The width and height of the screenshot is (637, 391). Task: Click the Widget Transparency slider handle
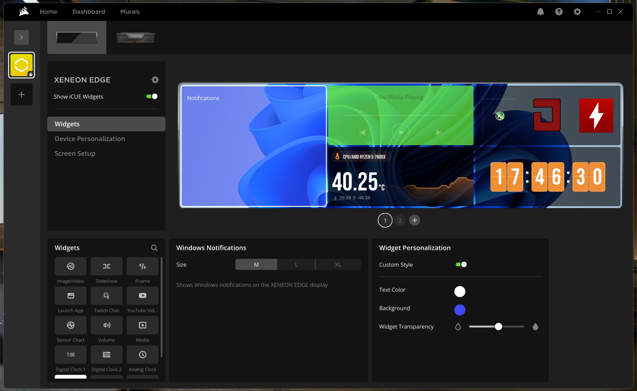click(498, 327)
